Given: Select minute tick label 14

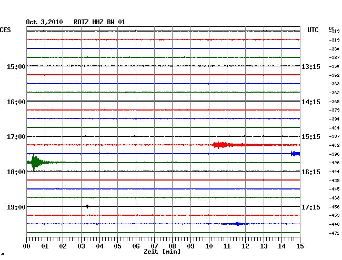Looking at the screenshot, I should 281,246.
